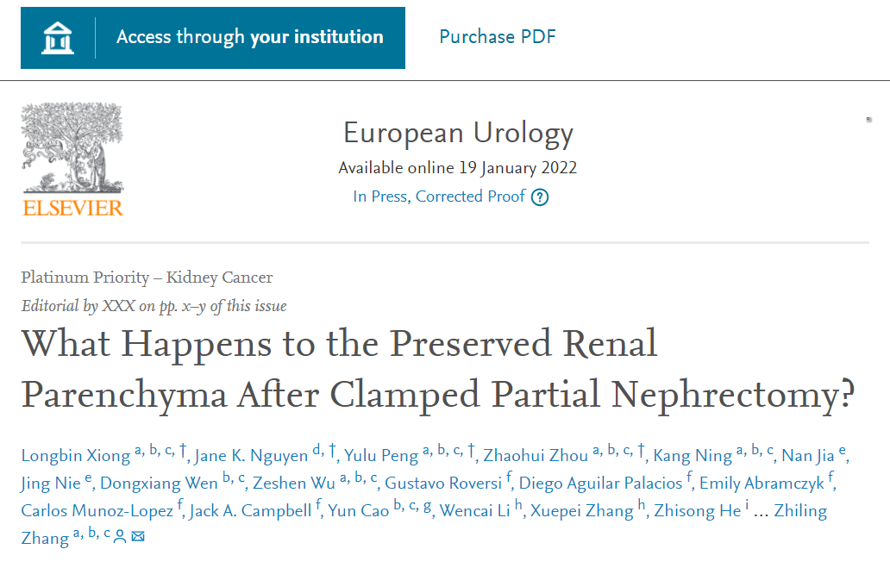Open author Diego Aguilar Palacios
The width and height of the screenshot is (890, 568).
click(x=600, y=483)
